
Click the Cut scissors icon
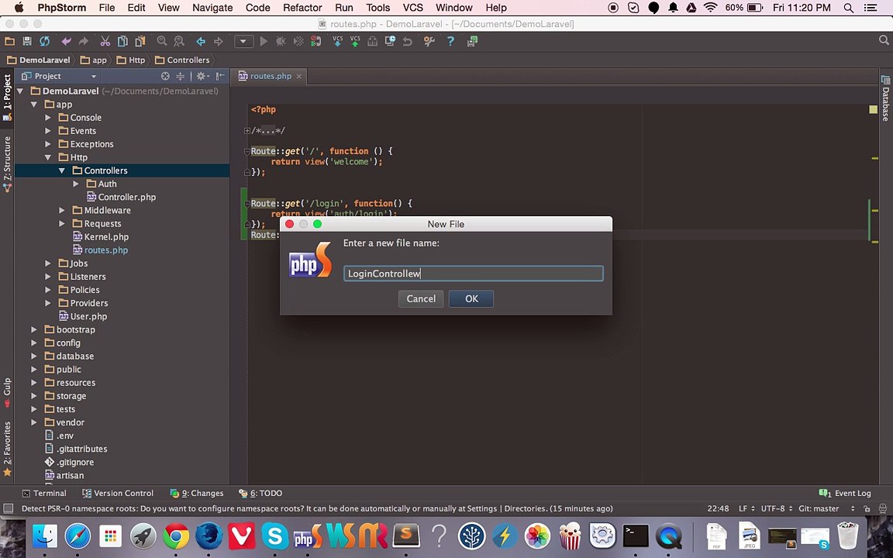(105, 41)
